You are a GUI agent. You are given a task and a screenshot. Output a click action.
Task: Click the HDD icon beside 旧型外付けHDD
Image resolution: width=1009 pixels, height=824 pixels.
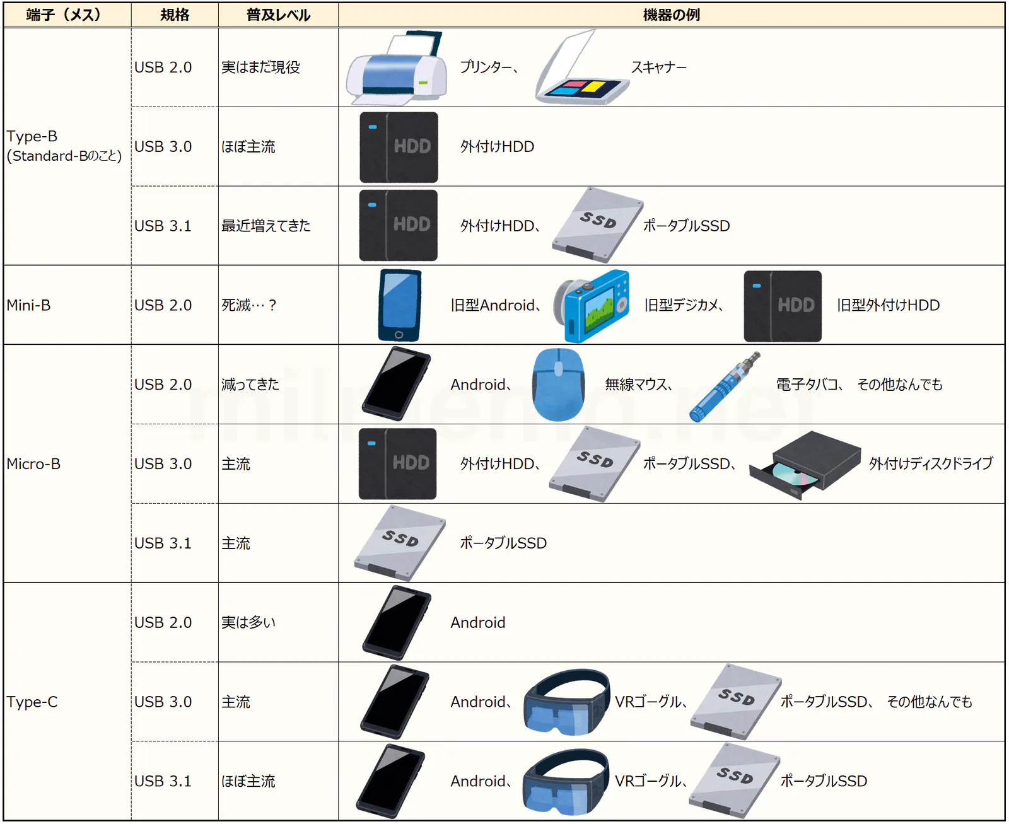pyautogui.click(x=783, y=306)
